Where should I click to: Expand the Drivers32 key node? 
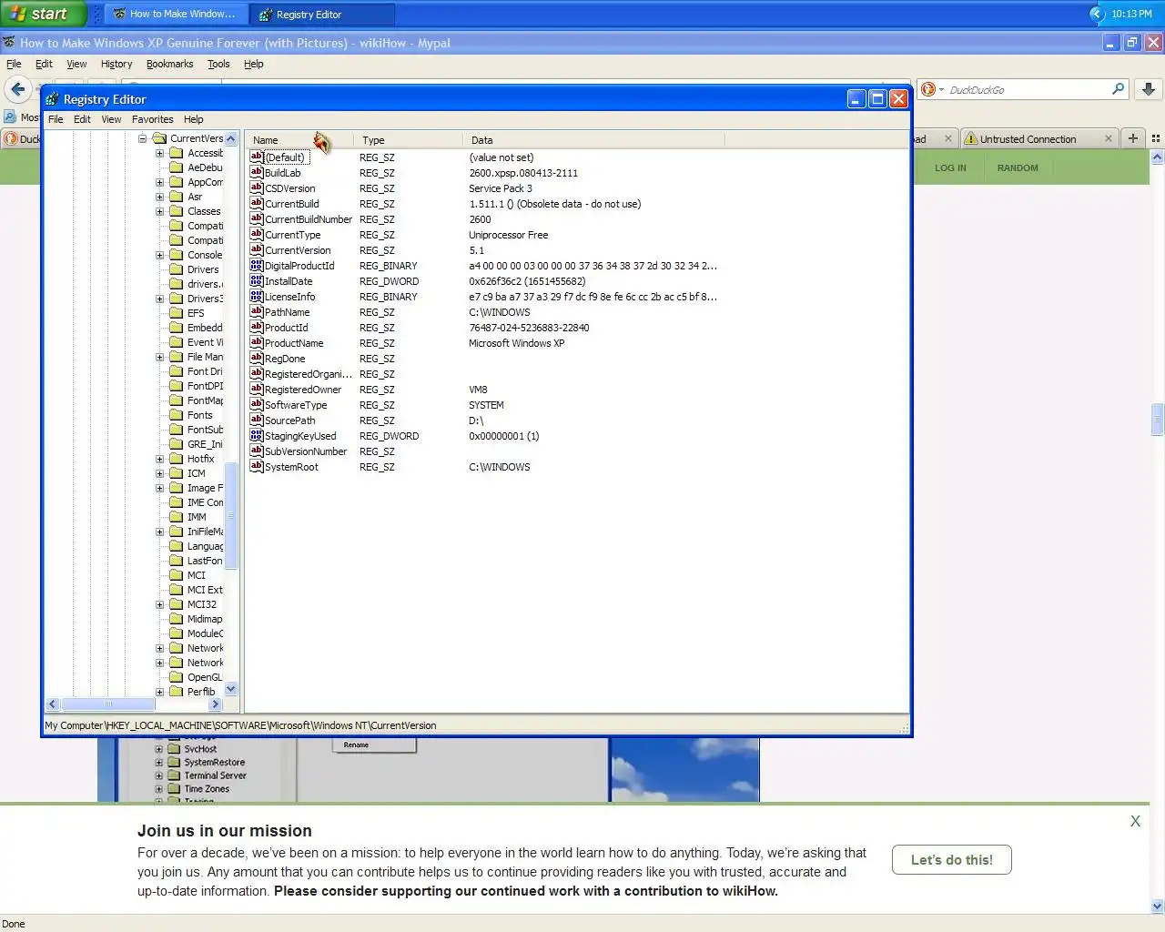pos(160,299)
